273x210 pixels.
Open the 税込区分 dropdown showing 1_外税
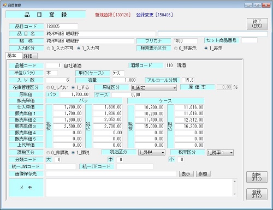pos(152,152)
